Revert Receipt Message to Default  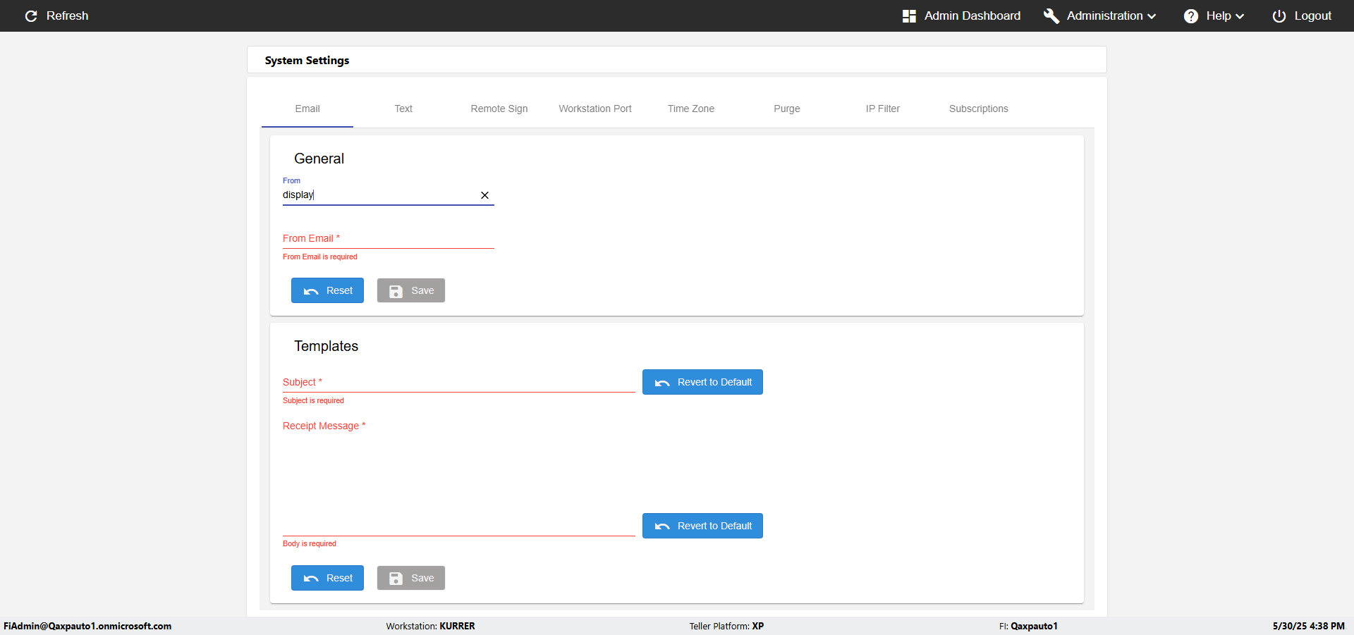point(702,526)
